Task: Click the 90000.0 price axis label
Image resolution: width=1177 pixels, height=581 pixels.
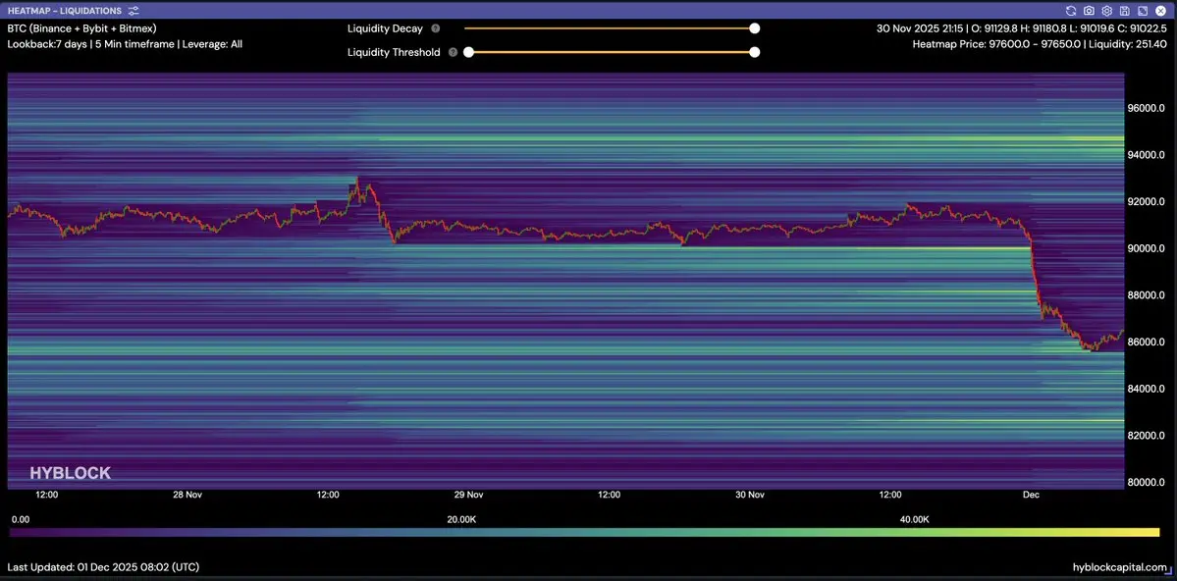Action: (1146, 248)
